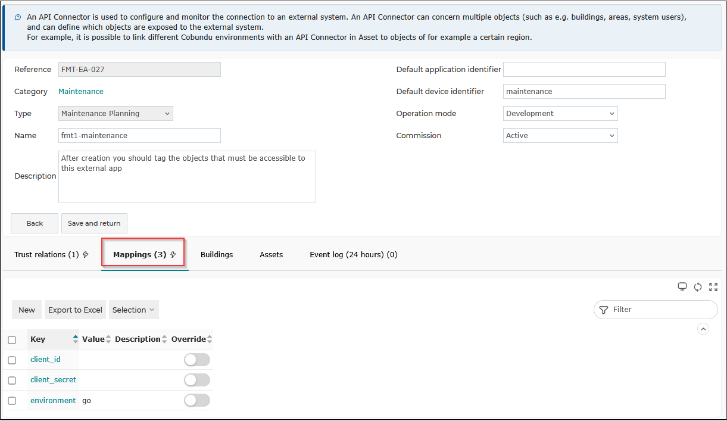The height and width of the screenshot is (421, 727).
Task: Click the Description text area
Action: [x=187, y=176]
